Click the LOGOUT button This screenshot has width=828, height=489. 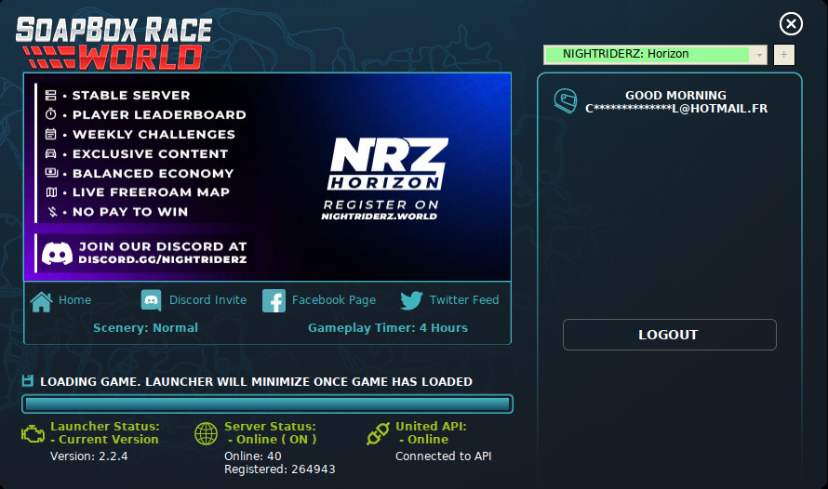(669, 335)
